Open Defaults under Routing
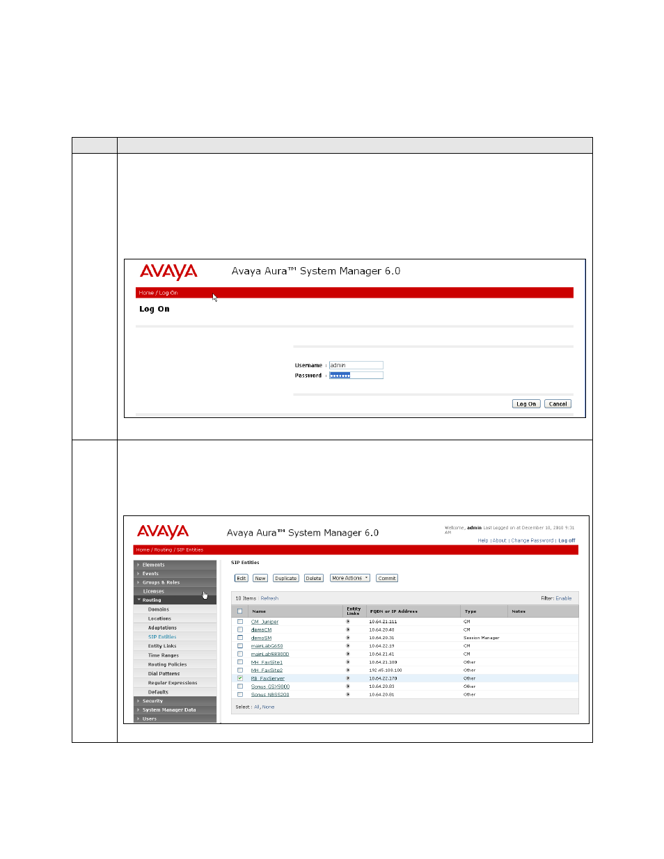The image size is (664, 859). [158, 692]
